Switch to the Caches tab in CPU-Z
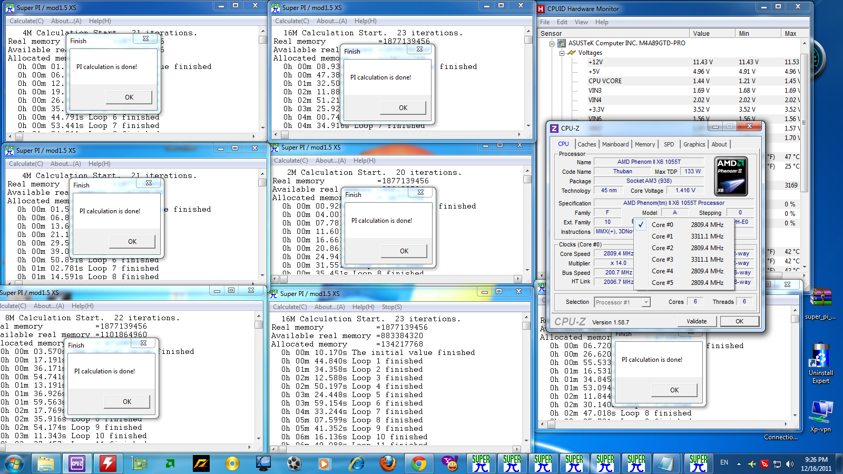The height and width of the screenshot is (474, 843). [x=586, y=144]
